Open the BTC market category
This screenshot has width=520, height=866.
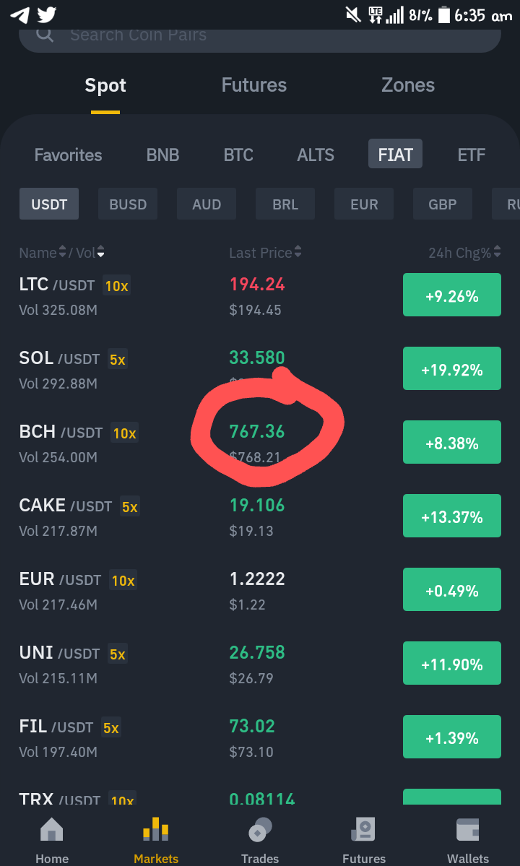238,155
